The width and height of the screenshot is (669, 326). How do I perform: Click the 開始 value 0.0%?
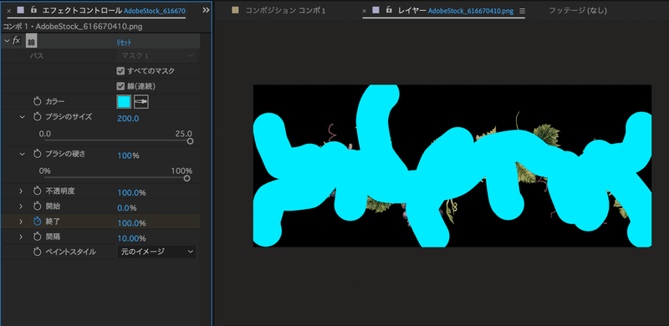tap(127, 208)
